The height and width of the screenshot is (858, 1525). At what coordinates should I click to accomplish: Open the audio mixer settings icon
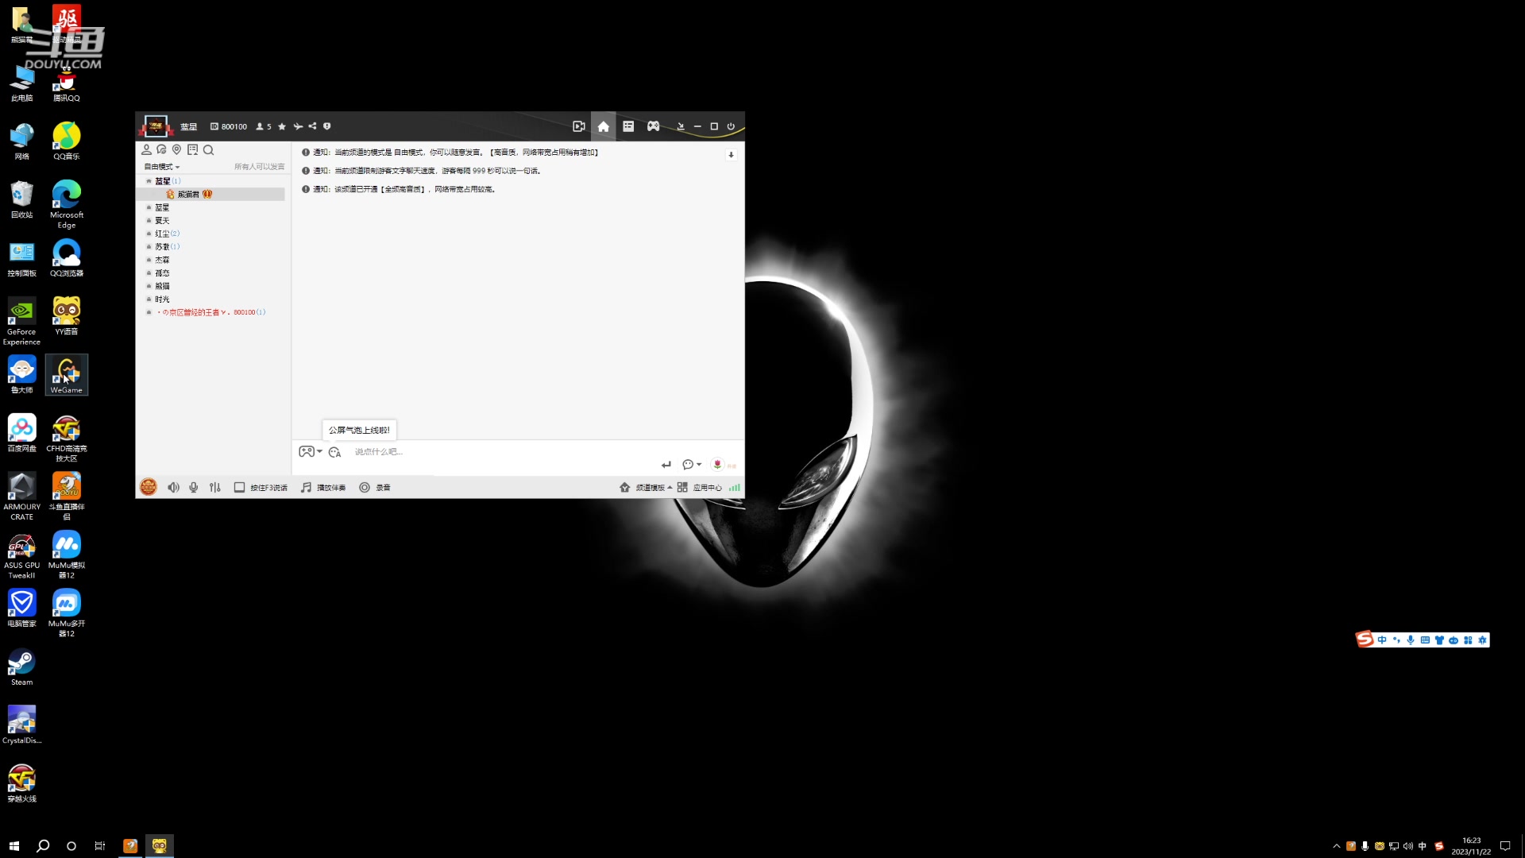click(x=215, y=487)
